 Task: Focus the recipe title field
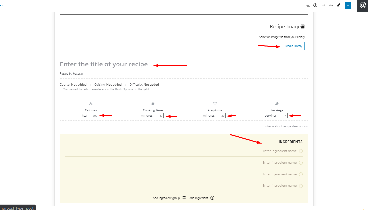[x=104, y=64]
